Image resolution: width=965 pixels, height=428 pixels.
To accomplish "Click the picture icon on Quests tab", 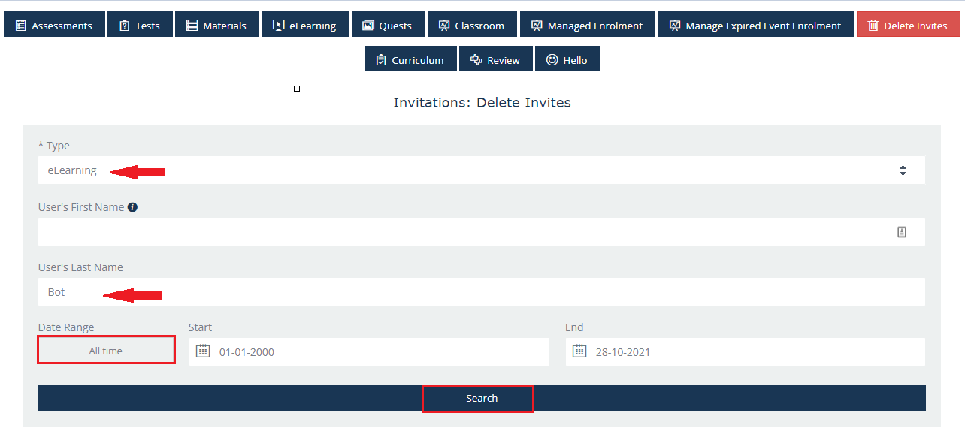I will (x=368, y=26).
